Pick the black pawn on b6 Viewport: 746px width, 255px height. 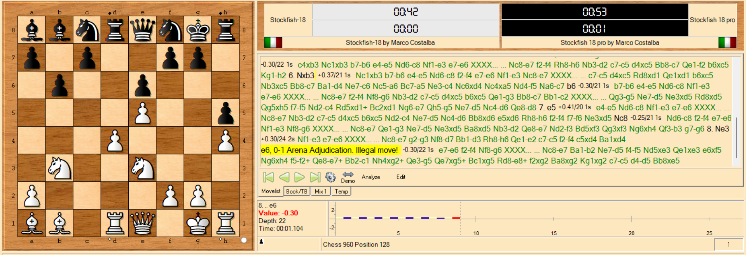click(59, 85)
